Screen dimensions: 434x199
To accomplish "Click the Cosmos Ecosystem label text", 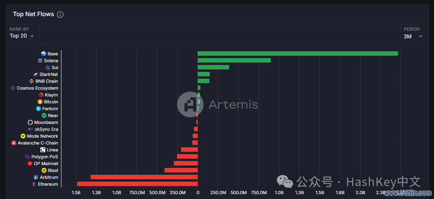I will click(37, 88).
